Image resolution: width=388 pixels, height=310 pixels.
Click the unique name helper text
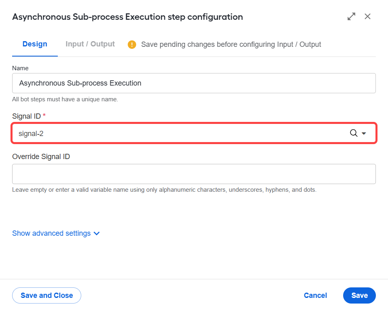65,99
